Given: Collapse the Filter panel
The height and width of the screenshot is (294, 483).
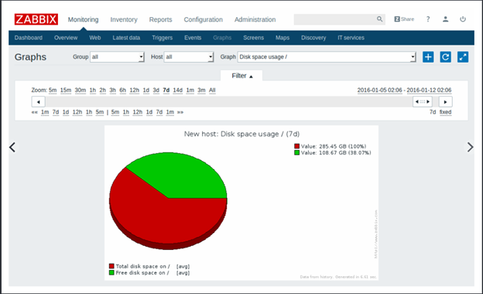Looking at the screenshot, I should coord(241,76).
